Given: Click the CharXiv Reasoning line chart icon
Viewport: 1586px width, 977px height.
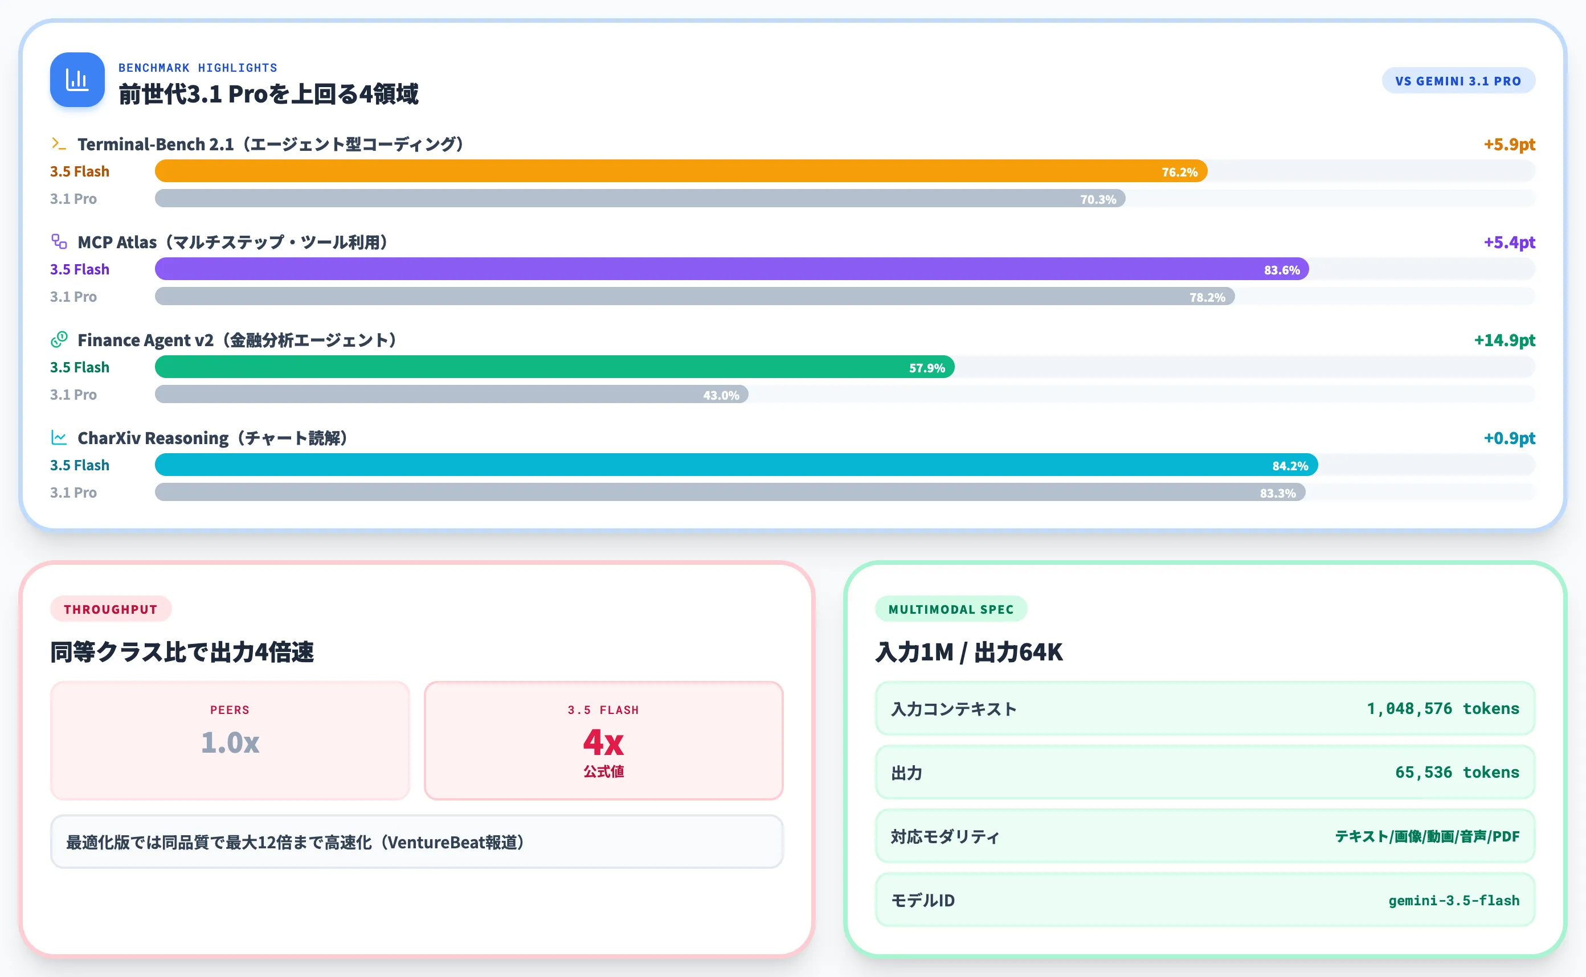Looking at the screenshot, I should pos(59,437).
